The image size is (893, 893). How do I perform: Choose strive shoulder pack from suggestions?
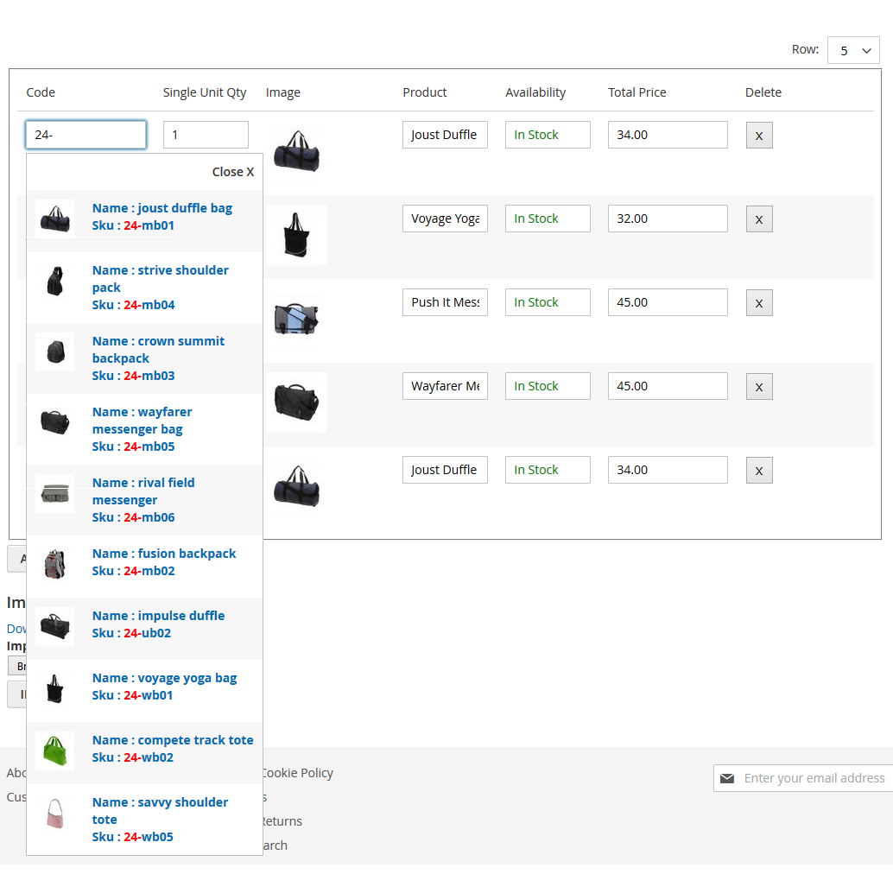(160, 278)
